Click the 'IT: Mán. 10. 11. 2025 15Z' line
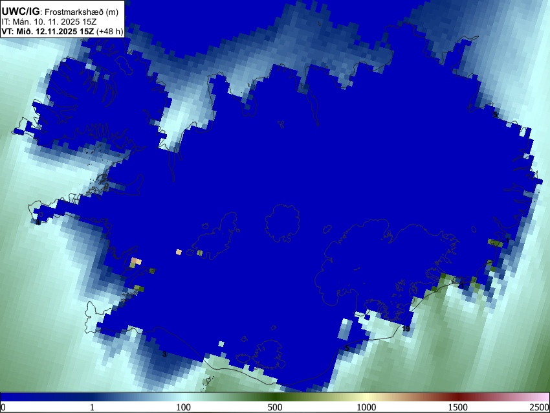550x413 pixels. [49, 22]
